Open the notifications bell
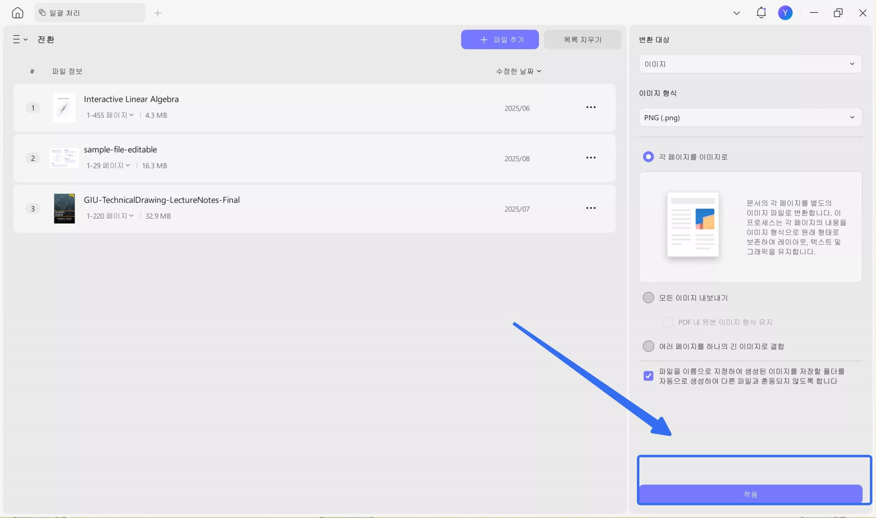 (x=761, y=13)
